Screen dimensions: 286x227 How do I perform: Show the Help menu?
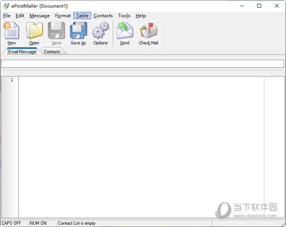coord(141,16)
